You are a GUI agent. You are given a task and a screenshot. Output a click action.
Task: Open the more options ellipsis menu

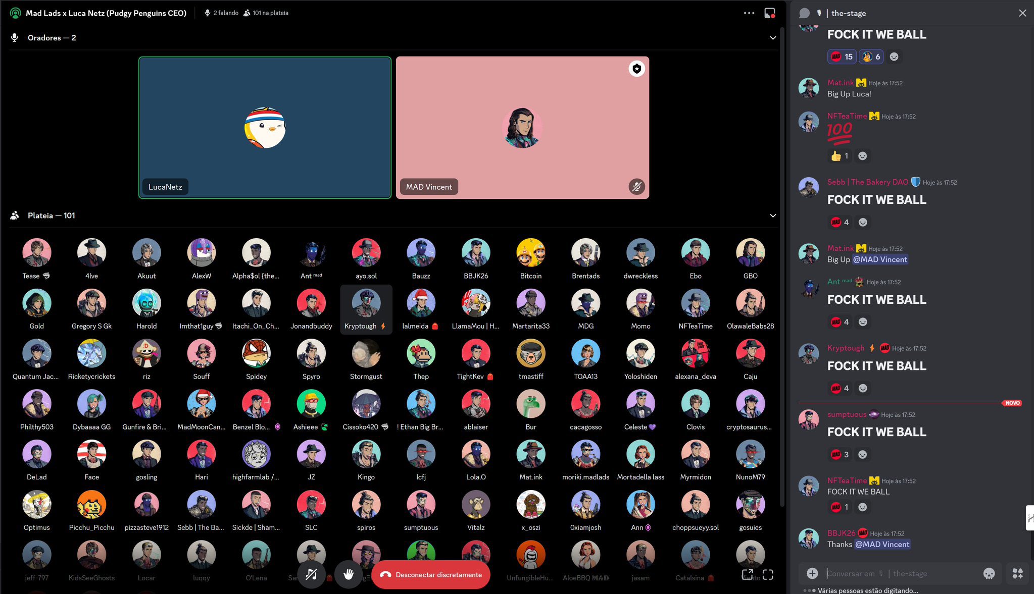(x=749, y=13)
